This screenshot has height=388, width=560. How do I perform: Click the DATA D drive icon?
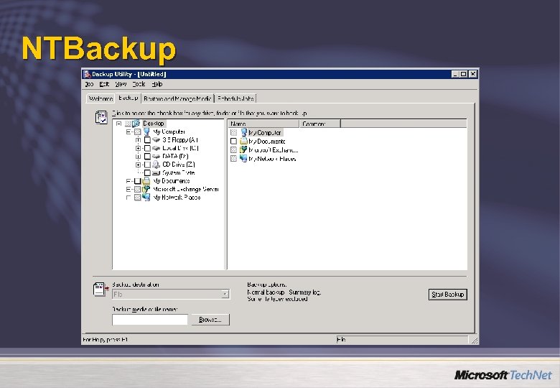[156, 157]
